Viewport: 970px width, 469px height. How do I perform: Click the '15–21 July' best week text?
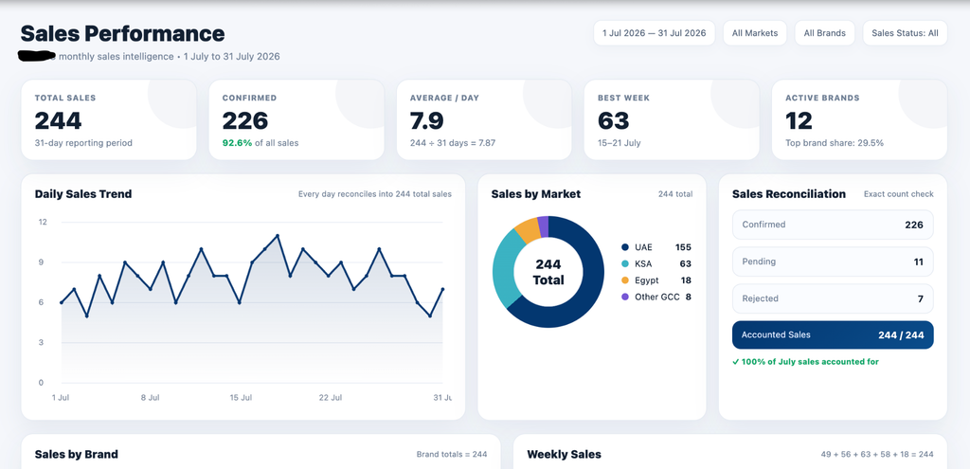tap(620, 143)
